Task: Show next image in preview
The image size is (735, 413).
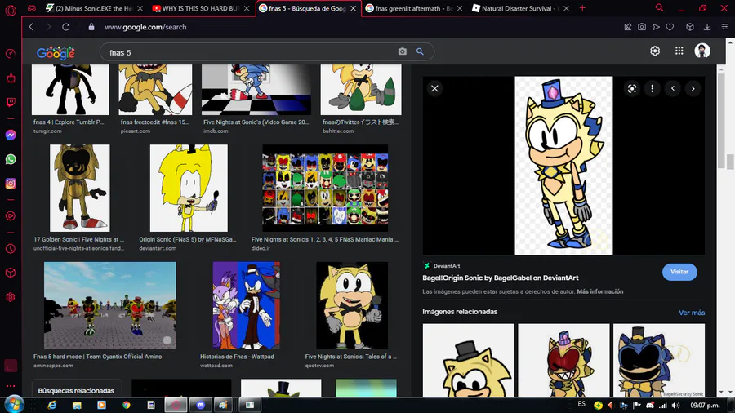Action: [693, 88]
